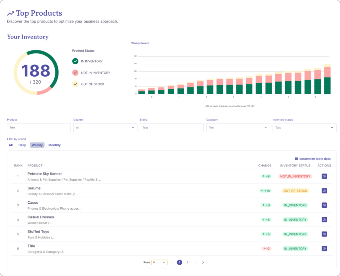Click the previous page arrow in pagination
340x276 pixels.
point(171,262)
